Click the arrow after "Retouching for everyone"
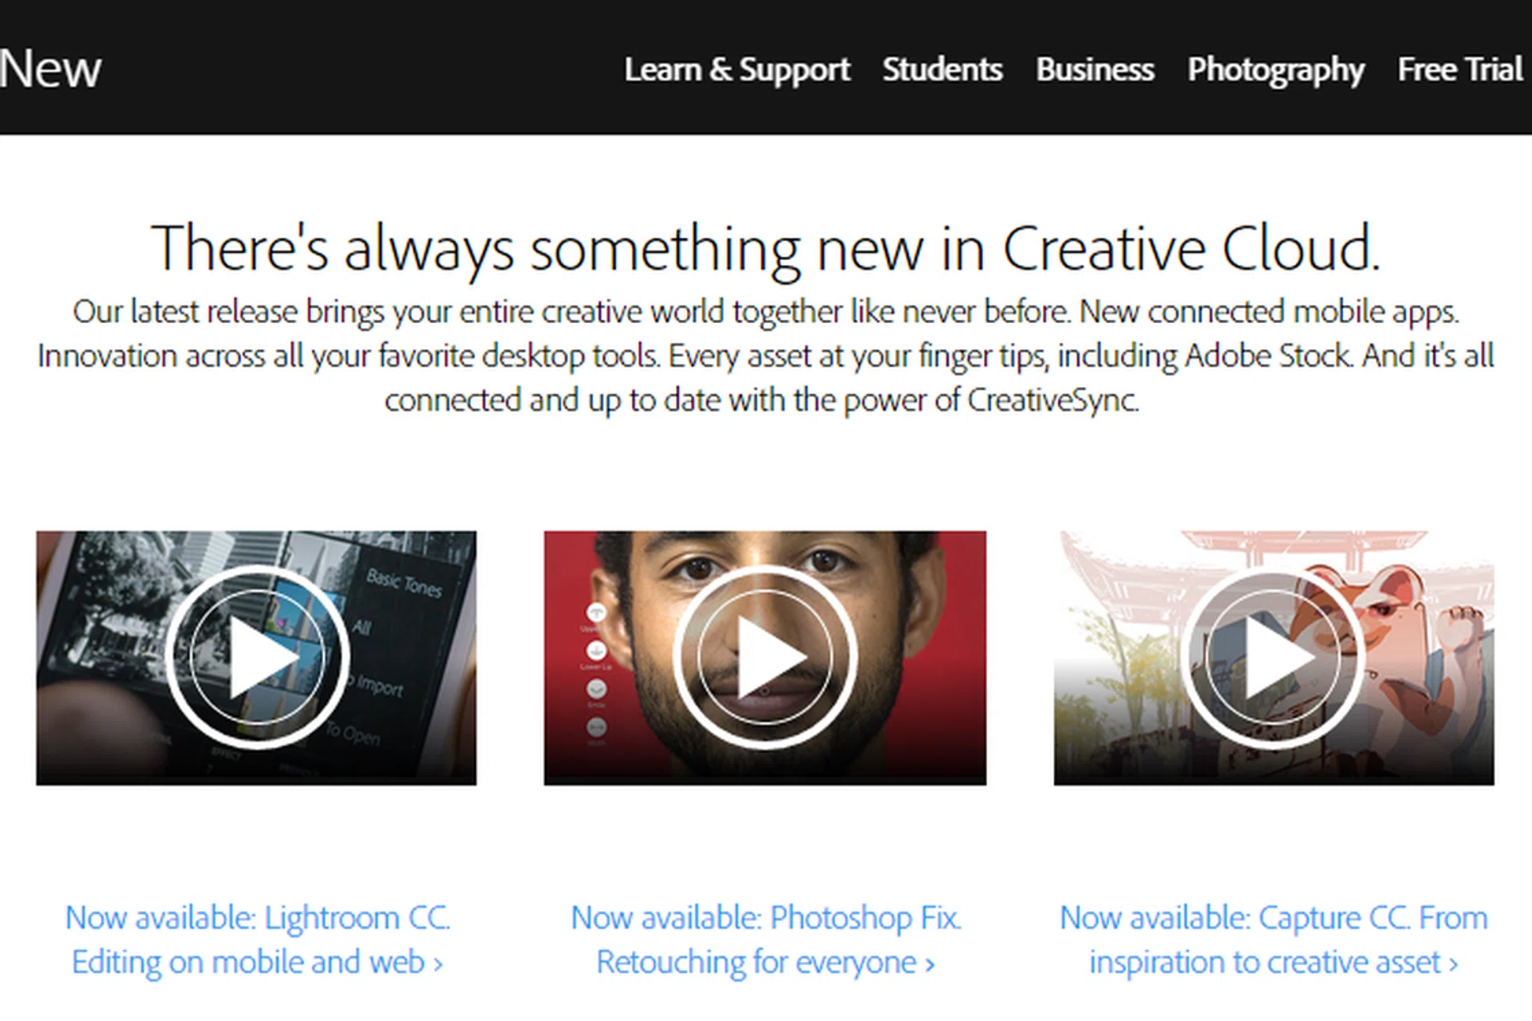 [x=930, y=964]
